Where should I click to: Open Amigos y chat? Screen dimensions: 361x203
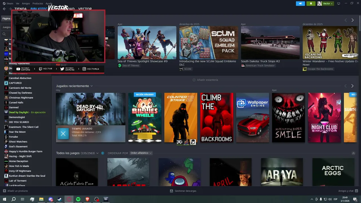(x=346, y=191)
